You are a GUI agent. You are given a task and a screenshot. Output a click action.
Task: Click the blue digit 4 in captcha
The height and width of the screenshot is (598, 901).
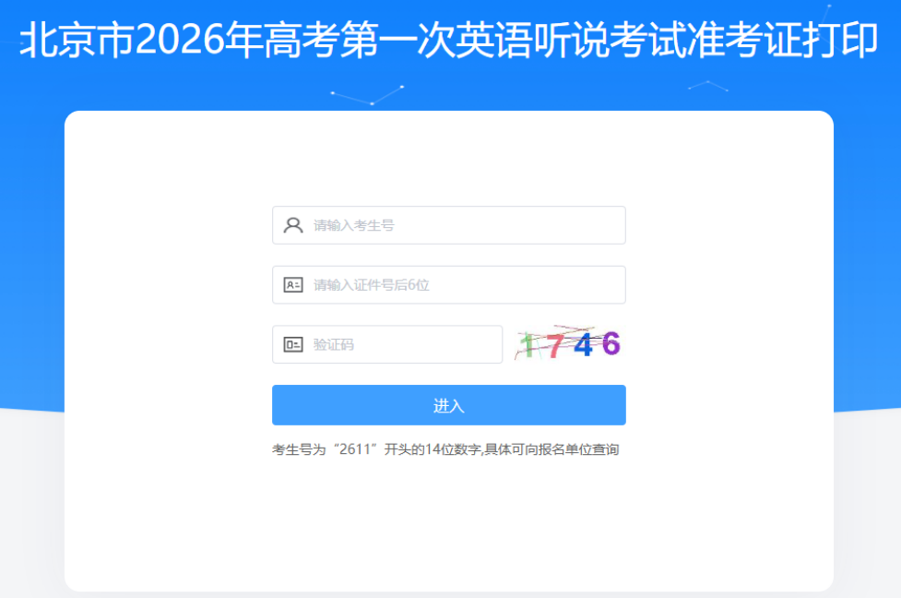coord(583,345)
